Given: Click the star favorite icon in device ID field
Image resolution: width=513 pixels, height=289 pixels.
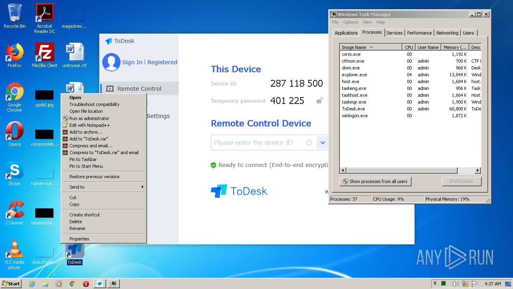Looking at the screenshot, I should 309,142.
